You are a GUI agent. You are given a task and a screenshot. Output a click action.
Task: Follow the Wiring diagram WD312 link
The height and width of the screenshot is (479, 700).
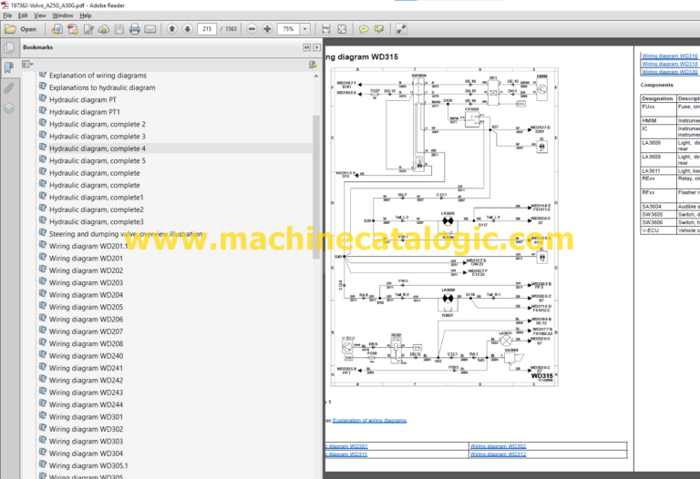point(498,454)
